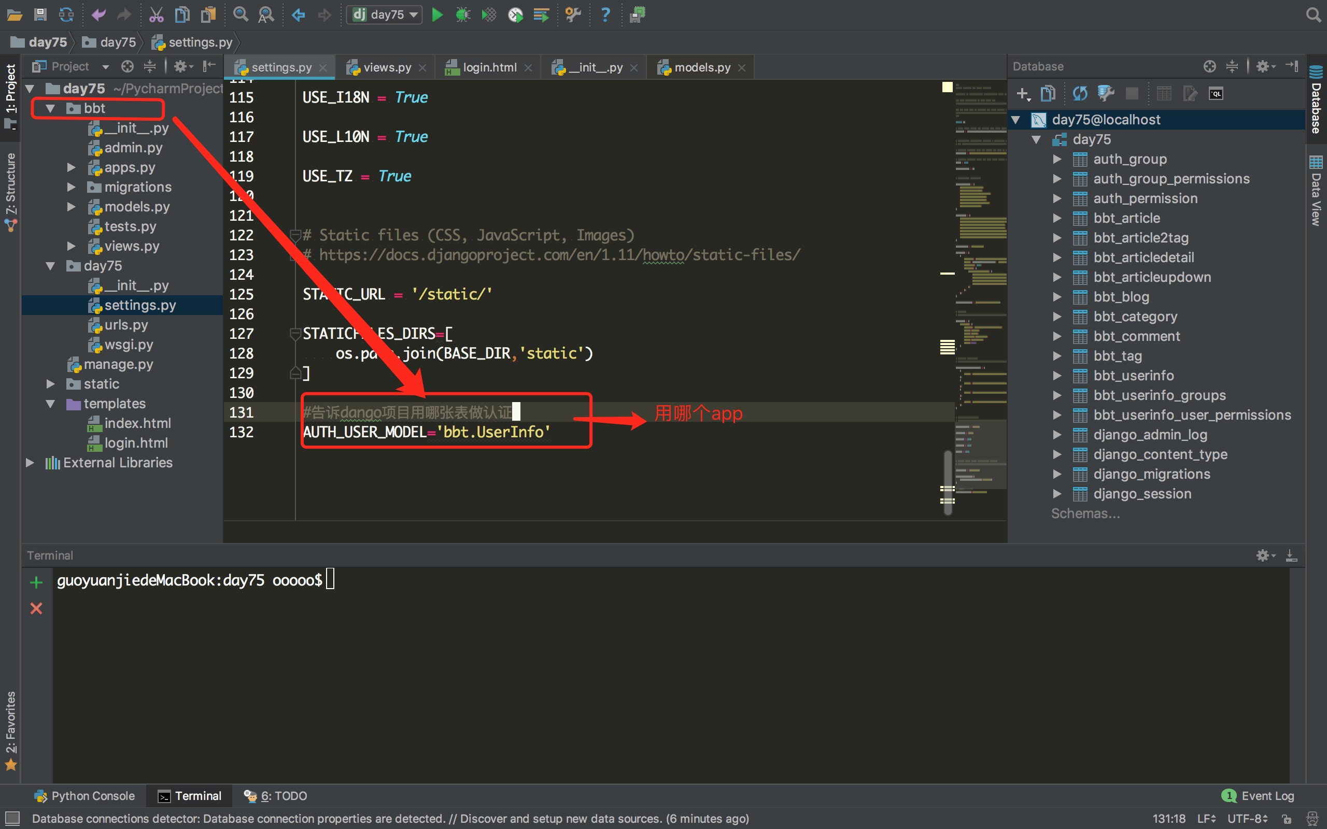The image size is (1327, 829).
Task: Open the Help question mark icon
Action: coord(605,15)
